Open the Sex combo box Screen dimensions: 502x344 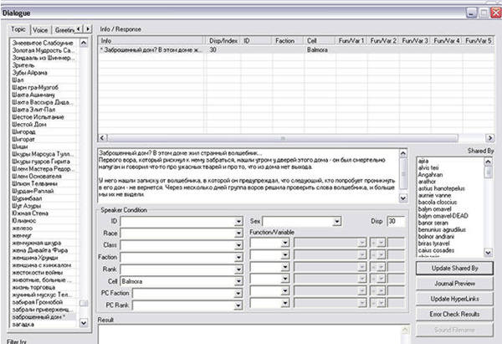coord(336,222)
